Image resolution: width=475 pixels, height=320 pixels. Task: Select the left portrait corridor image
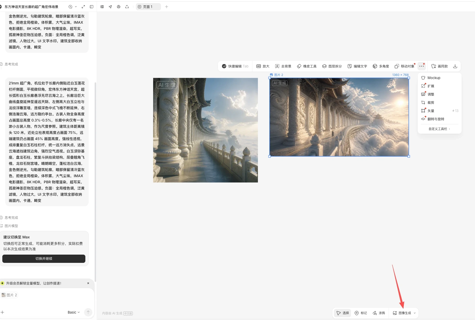[206, 130]
